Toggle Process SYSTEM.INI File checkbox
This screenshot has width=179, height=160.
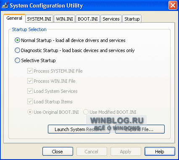point(30,71)
